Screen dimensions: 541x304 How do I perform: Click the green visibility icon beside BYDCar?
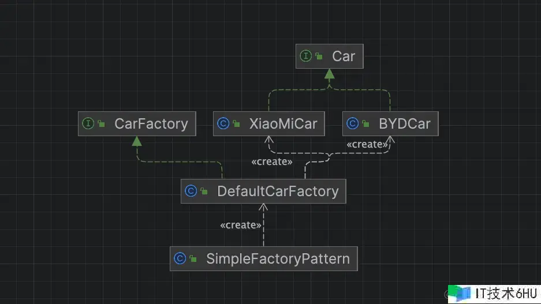pyautogui.click(x=366, y=124)
